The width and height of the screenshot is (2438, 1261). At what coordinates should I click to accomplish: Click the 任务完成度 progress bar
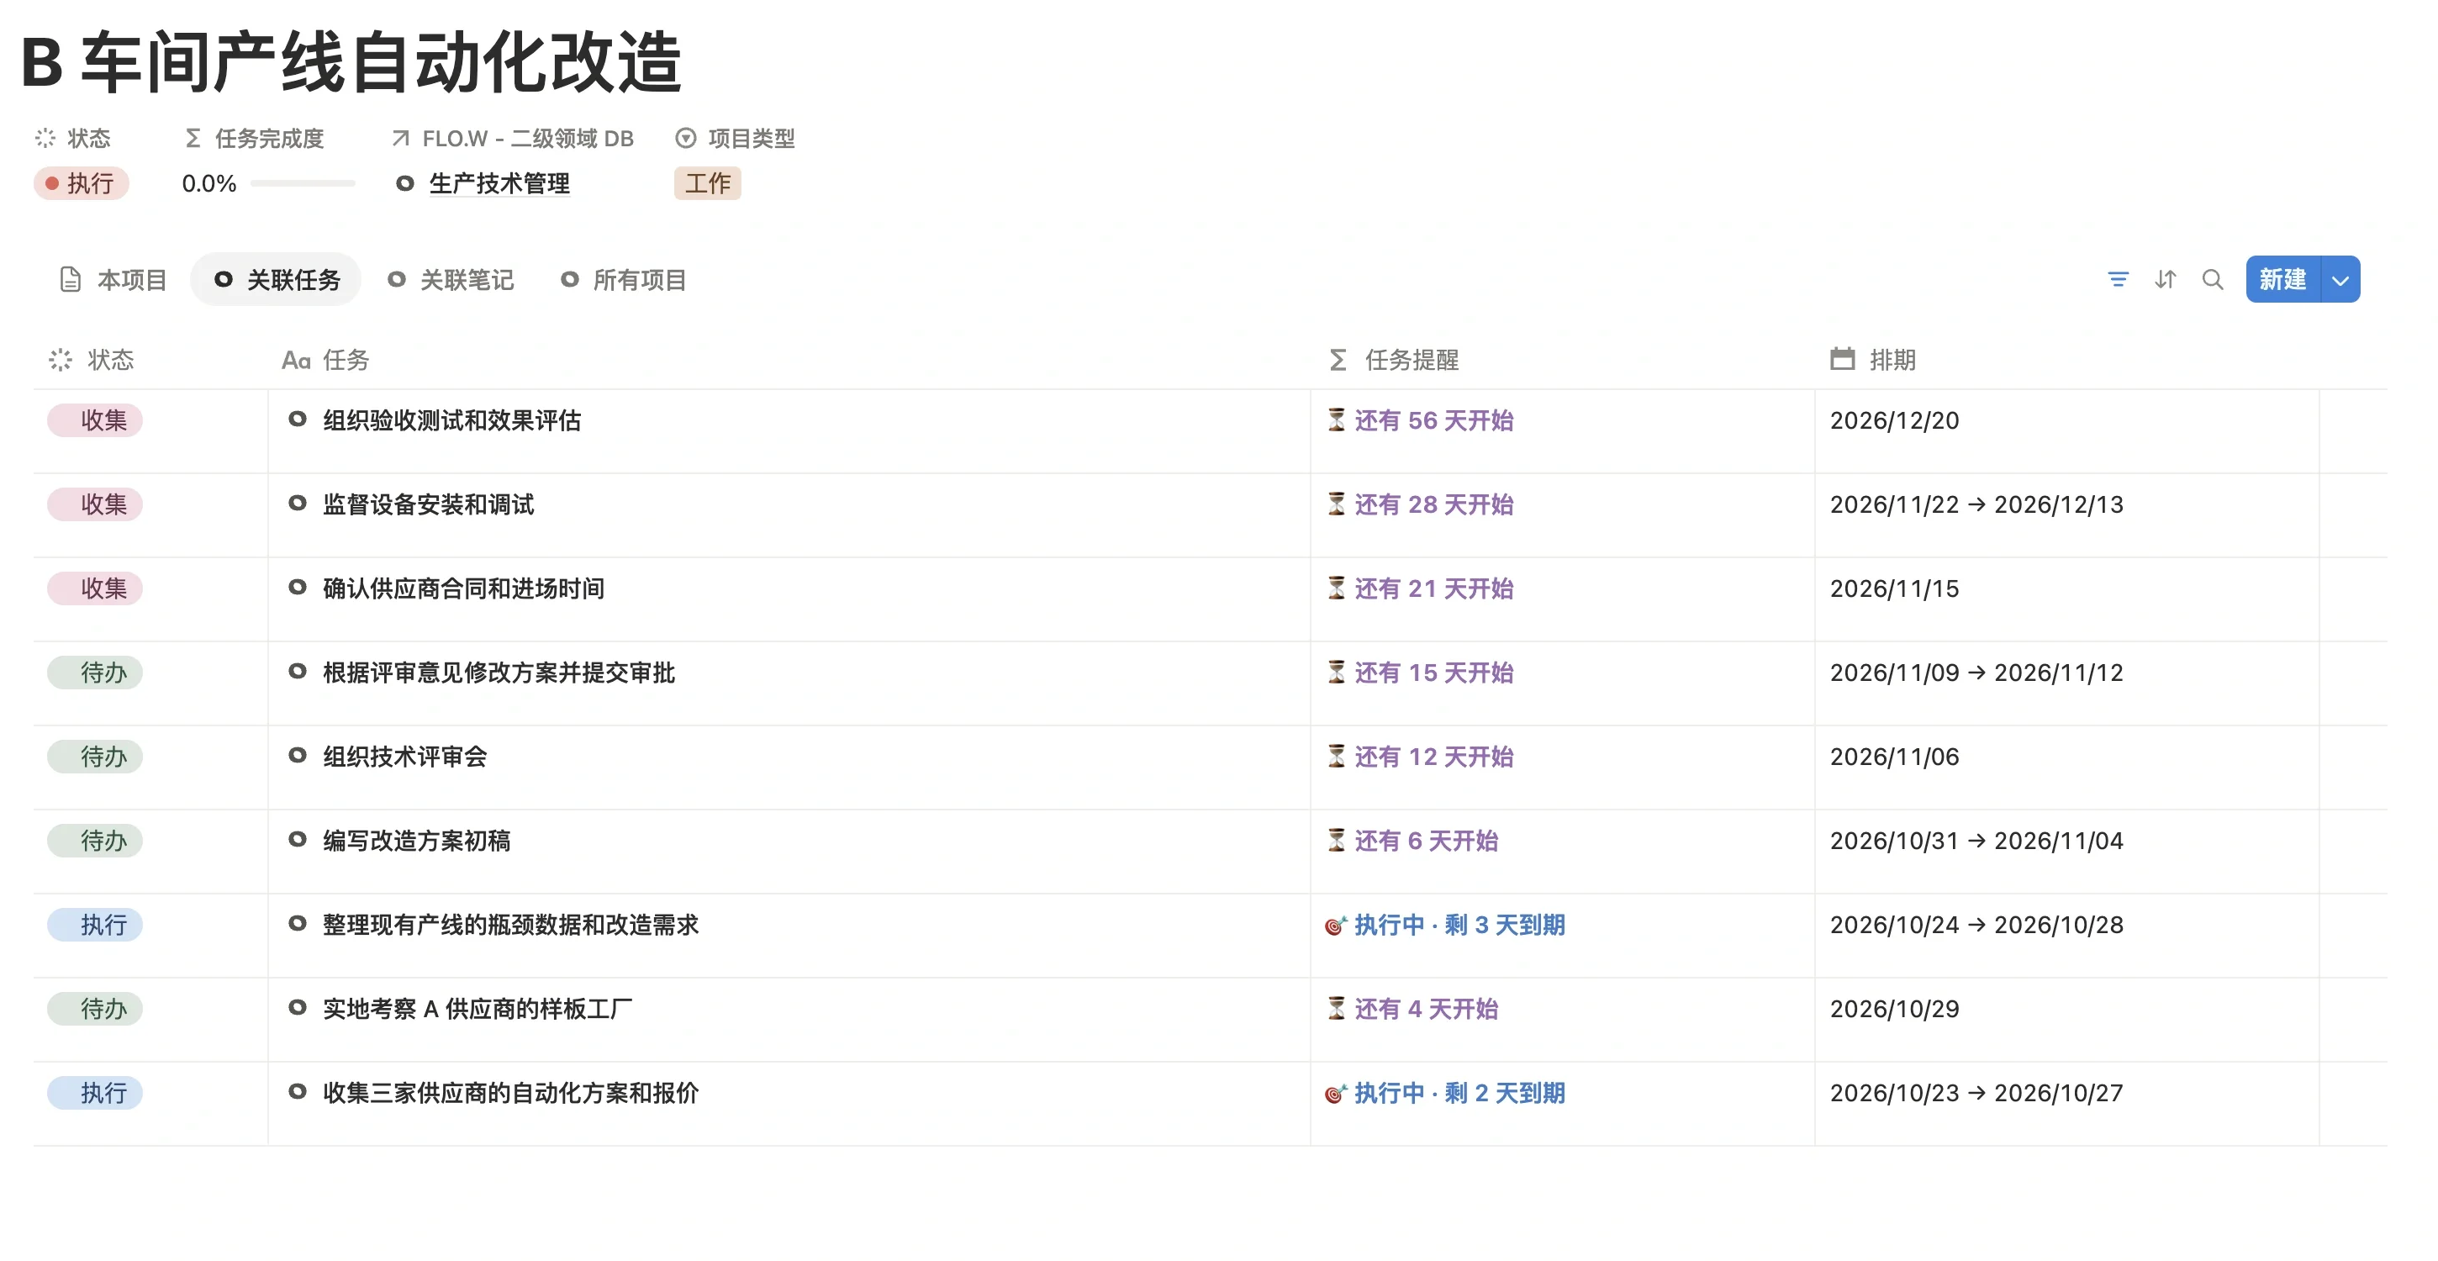pyautogui.click(x=303, y=182)
